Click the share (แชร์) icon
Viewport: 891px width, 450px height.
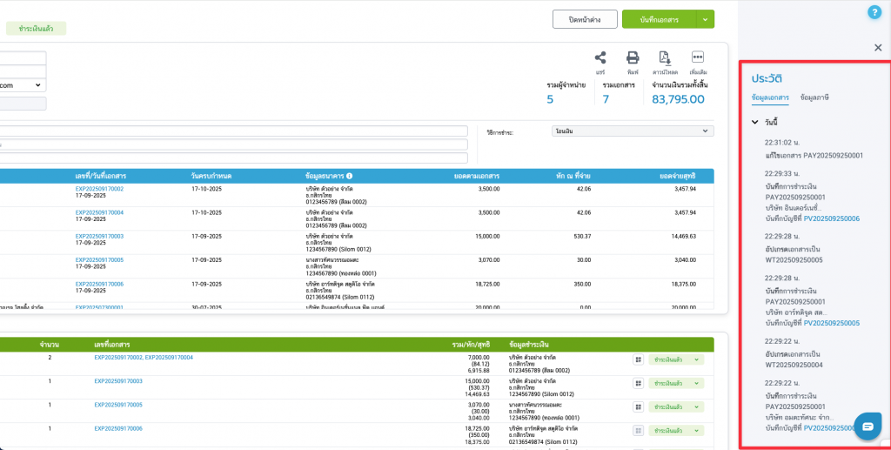click(x=600, y=58)
